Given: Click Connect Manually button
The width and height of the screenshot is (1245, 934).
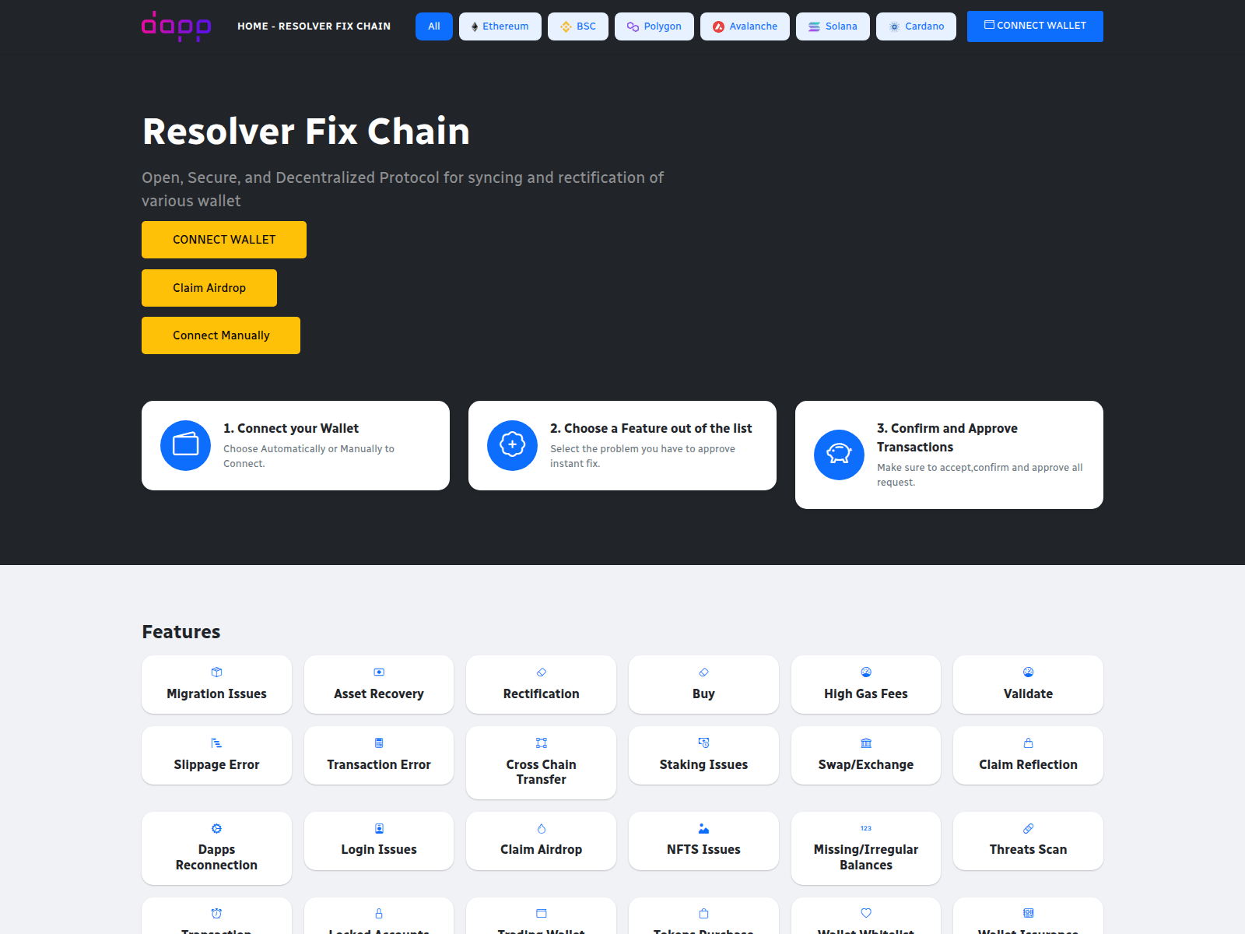Looking at the screenshot, I should tap(221, 335).
